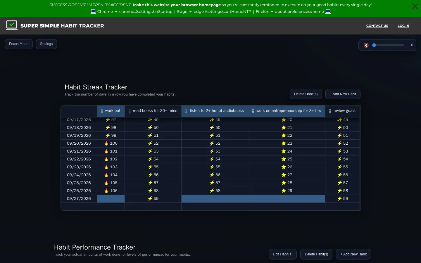421x263 pixels.
Task: Click the review goals streak cell showing 59
Action: [343, 199]
